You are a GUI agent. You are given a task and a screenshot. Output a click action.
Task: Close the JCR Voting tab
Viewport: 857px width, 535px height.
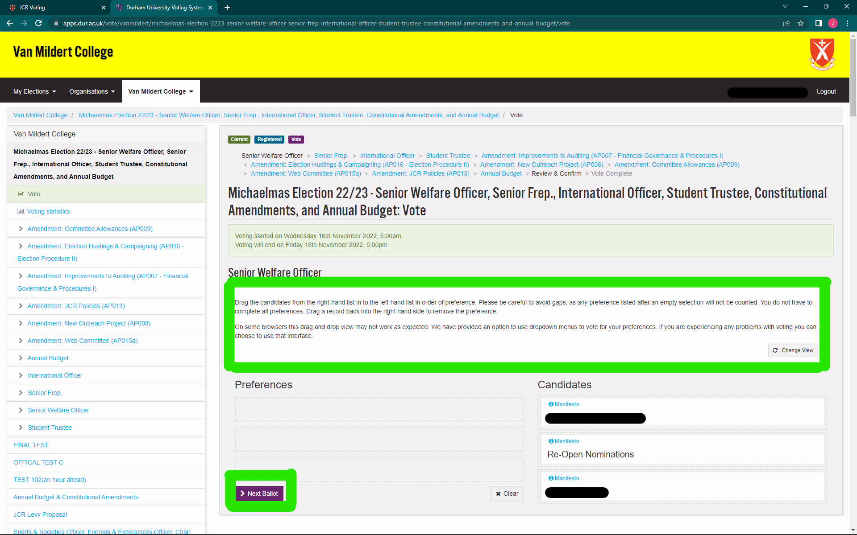click(x=104, y=8)
